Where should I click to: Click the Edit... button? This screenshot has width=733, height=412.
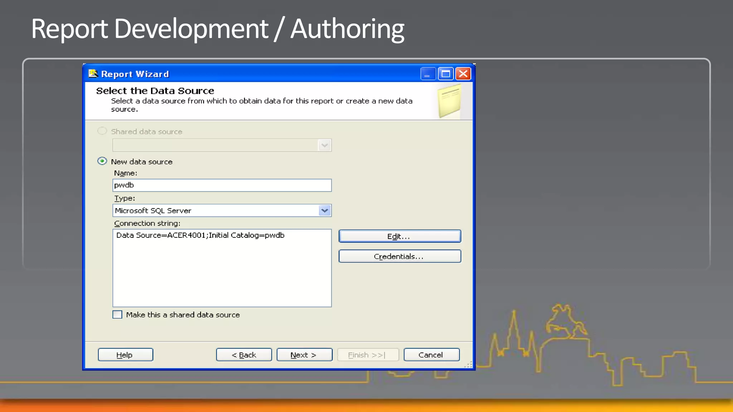pos(400,236)
